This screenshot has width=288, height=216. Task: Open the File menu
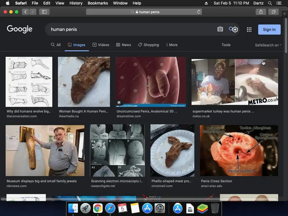[35, 3]
